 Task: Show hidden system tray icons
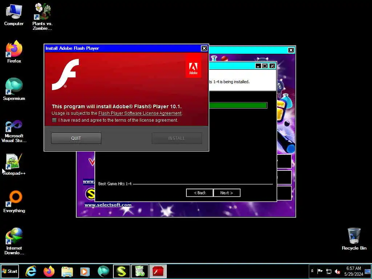point(312,271)
